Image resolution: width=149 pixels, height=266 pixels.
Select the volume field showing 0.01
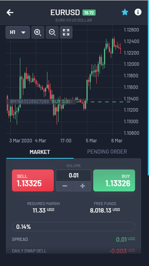(x=74, y=175)
